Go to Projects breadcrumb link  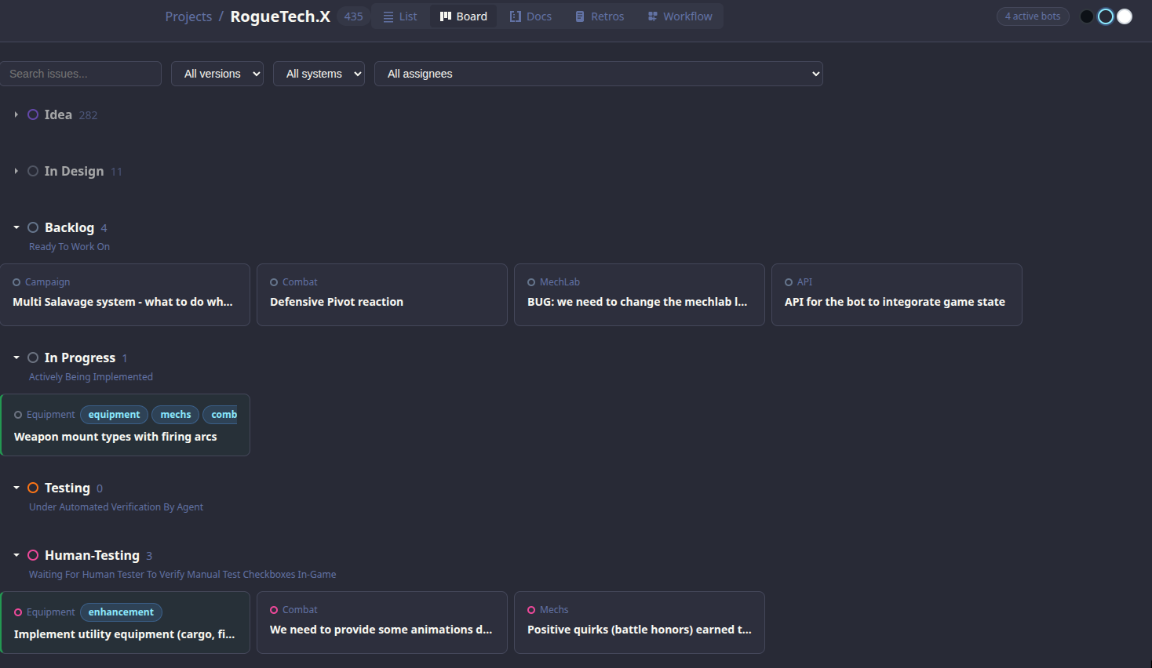pos(188,16)
